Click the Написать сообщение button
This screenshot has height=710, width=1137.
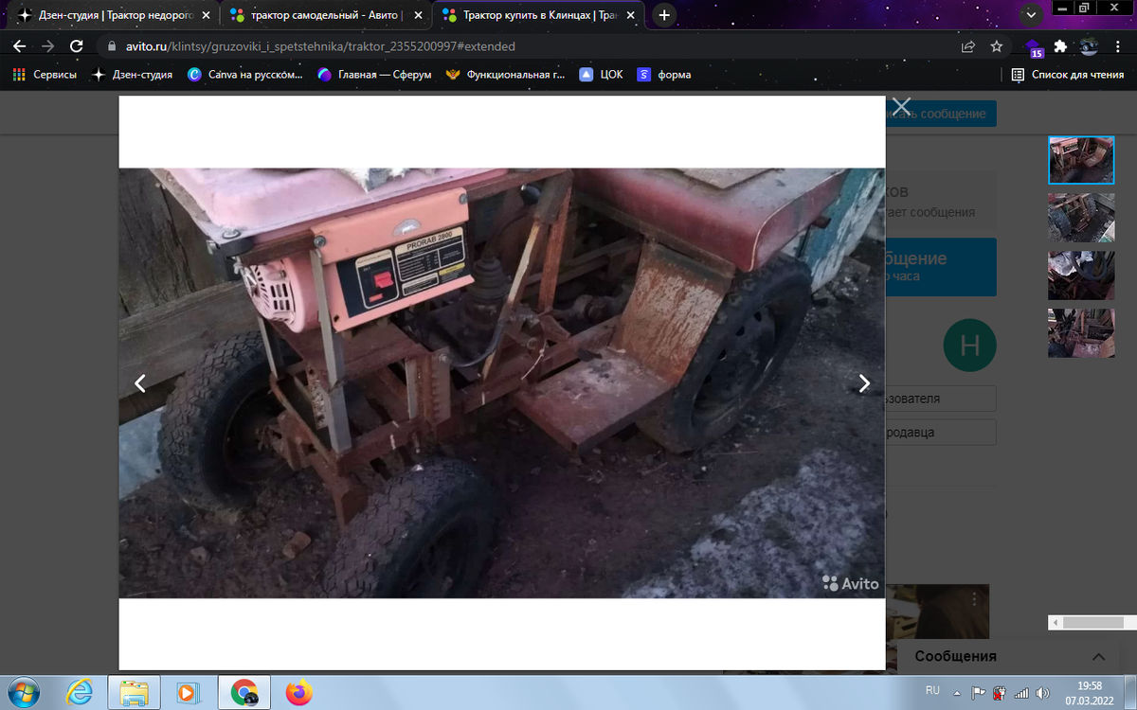941,114
